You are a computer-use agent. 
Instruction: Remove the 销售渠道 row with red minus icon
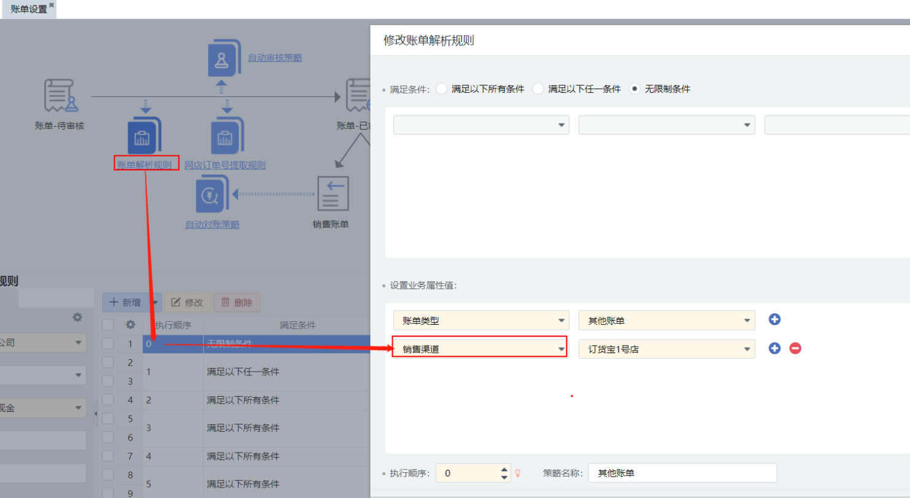tap(795, 348)
